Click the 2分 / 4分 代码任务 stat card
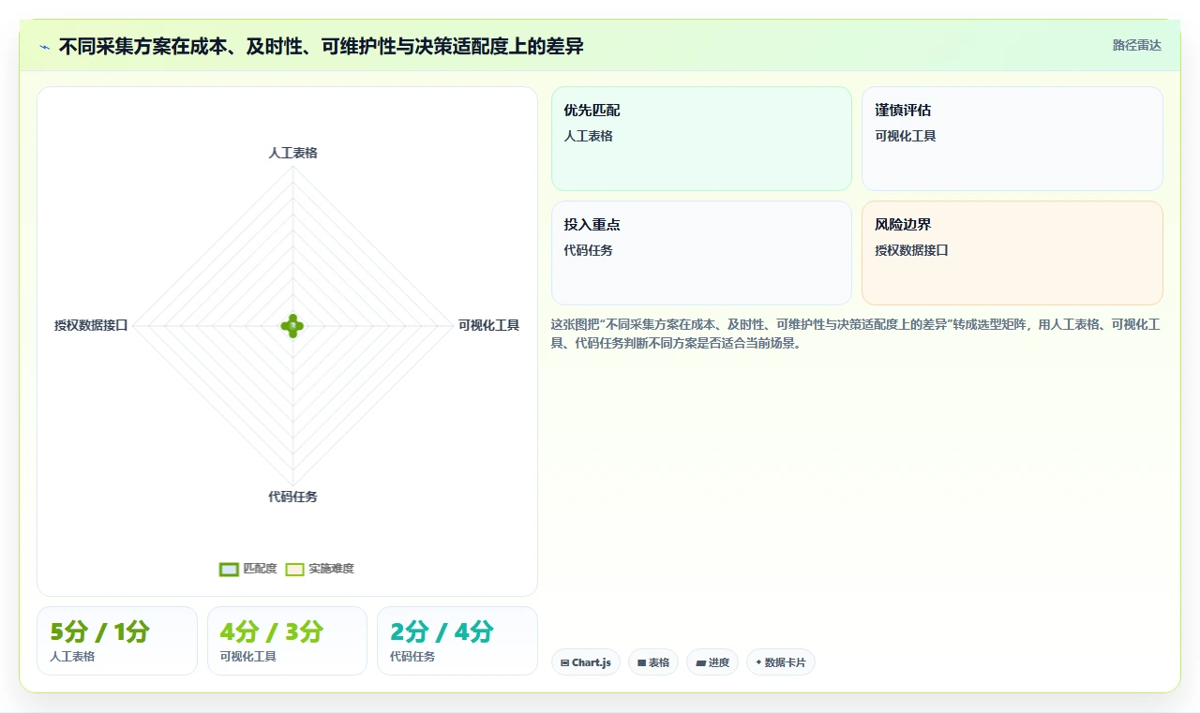The height and width of the screenshot is (713, 1200). click(x=457, y=641)
